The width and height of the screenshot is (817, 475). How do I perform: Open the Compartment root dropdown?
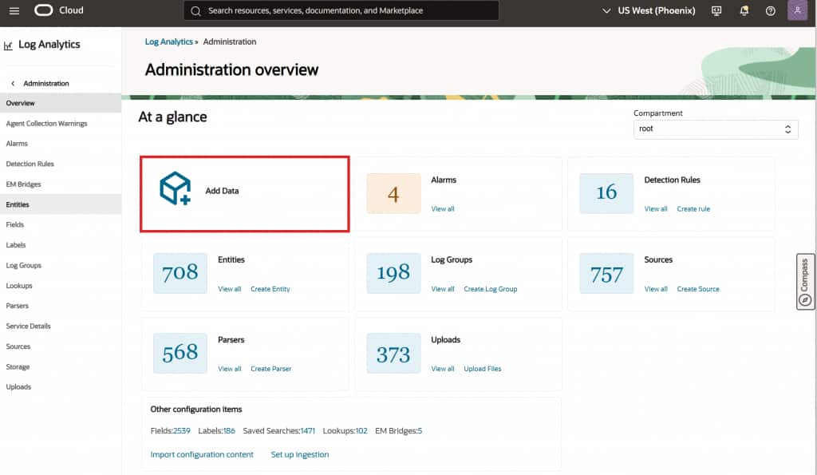click(x=716, y=129)
